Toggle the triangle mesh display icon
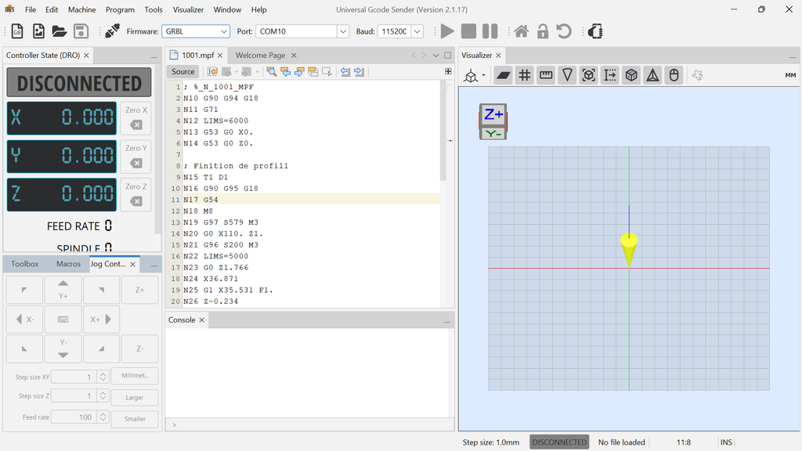 coord(652,76)
